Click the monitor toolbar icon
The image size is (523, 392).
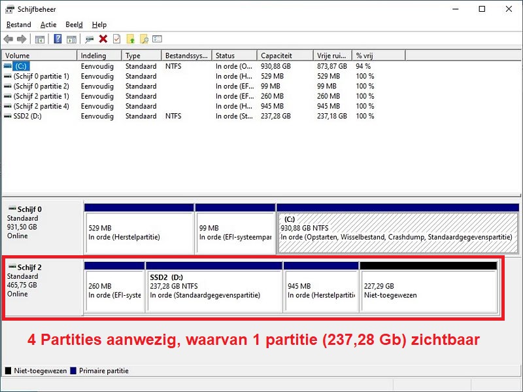[88, 39]
